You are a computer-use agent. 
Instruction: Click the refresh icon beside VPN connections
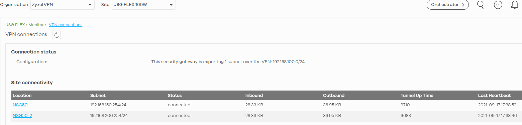click(x=57, y=35)
